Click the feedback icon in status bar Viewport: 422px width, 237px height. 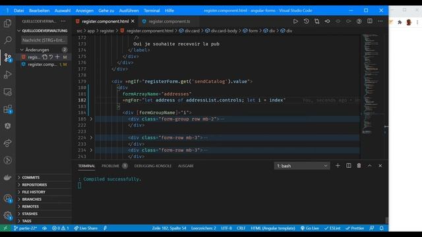(372, 228)
